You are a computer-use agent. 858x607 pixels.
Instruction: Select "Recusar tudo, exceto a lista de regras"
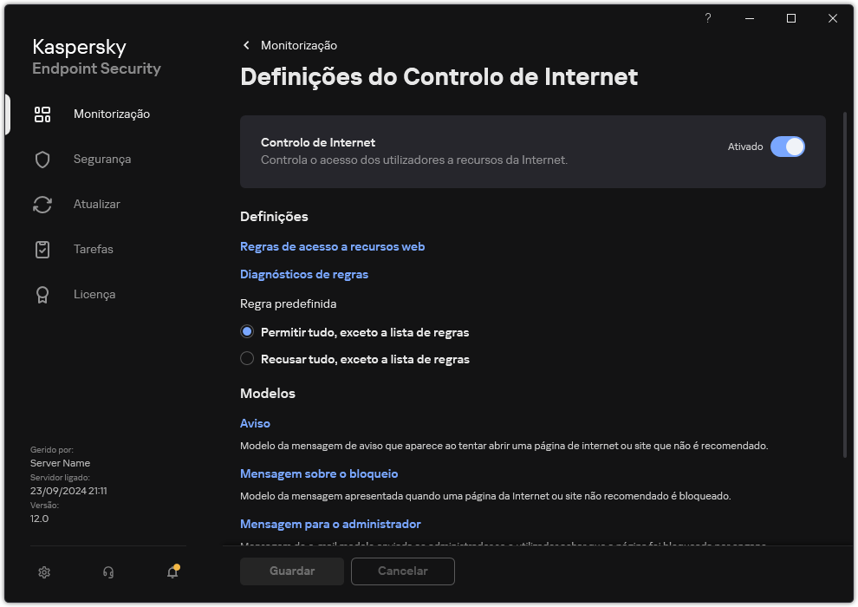(247, 358)
